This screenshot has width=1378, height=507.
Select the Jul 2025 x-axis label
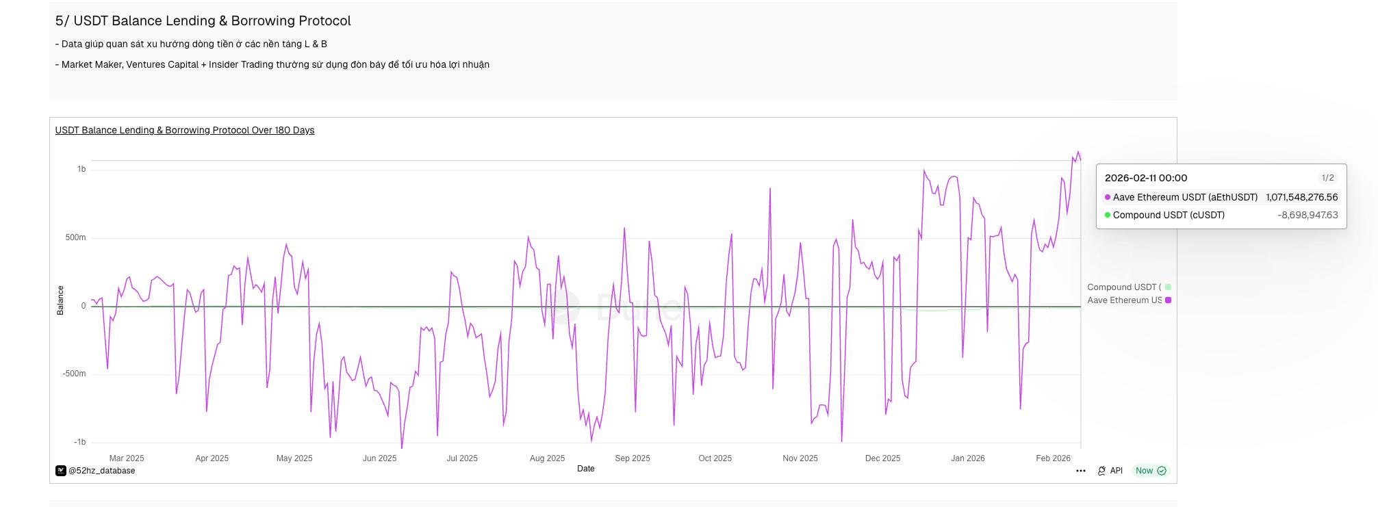click(x=462, y=458)
